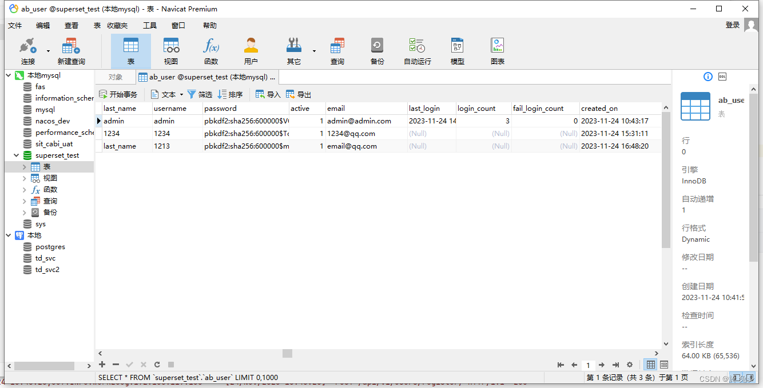Open the Backup (备份) toolbar icon
This screenshot has height=388, width=763.
tap(377, 51)
